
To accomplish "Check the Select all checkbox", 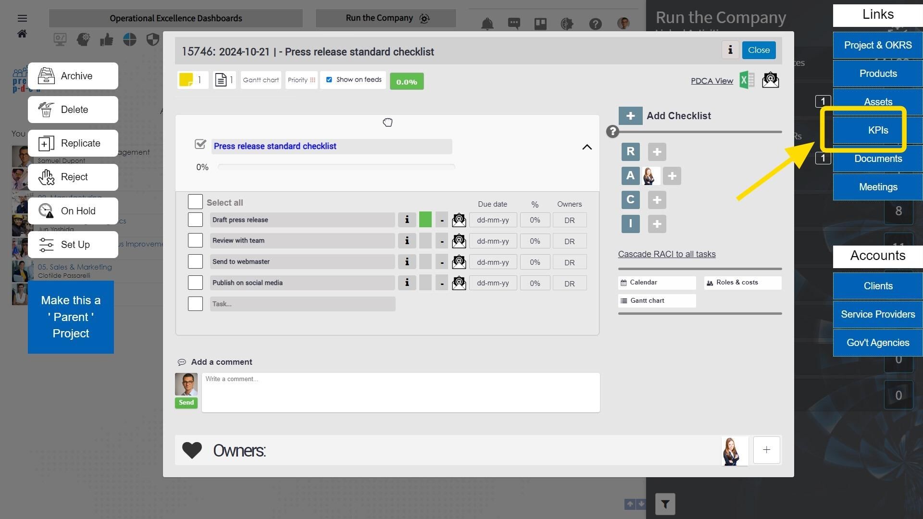I will point(195,202).
